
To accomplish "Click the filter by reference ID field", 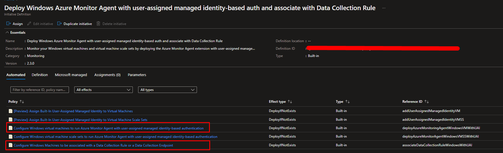I will pos(39,90).
